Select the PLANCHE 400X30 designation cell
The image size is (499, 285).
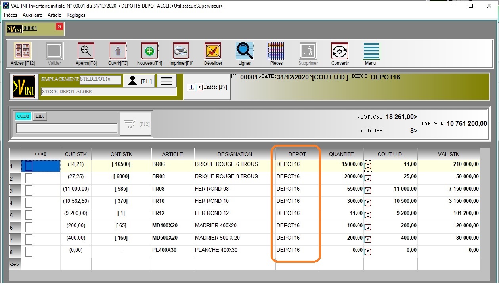point(235,252)
